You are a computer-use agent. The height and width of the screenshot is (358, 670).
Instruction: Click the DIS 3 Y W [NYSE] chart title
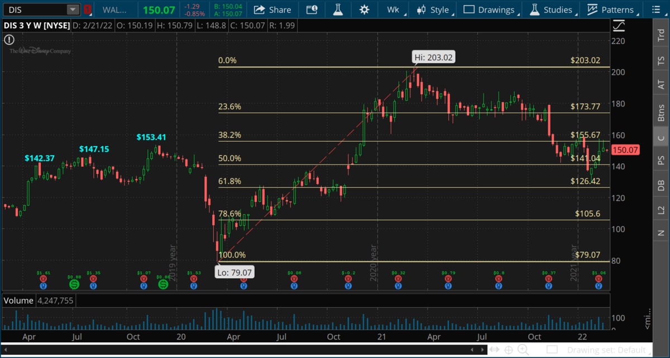coord(37,25)
